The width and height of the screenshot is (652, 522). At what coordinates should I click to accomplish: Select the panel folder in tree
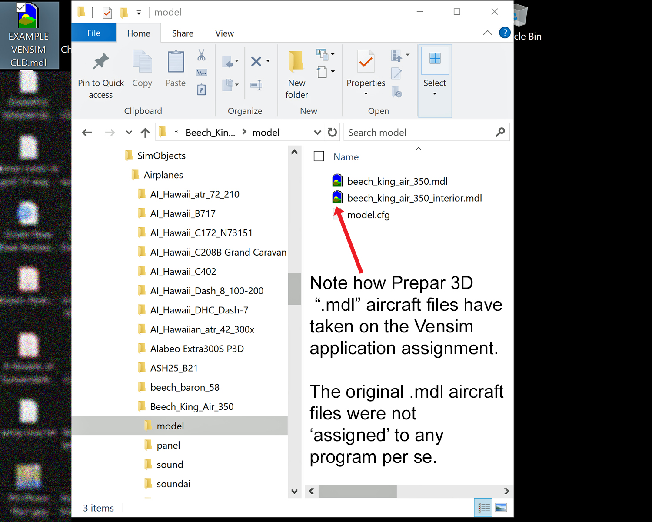coord(162,446)
